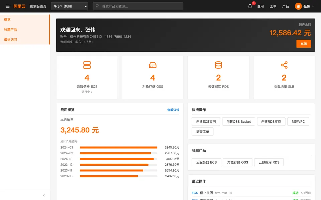This screenshot has height=200, width=321.
Task: Click the 创建ECS实例 button
Action: coord(206,122)
